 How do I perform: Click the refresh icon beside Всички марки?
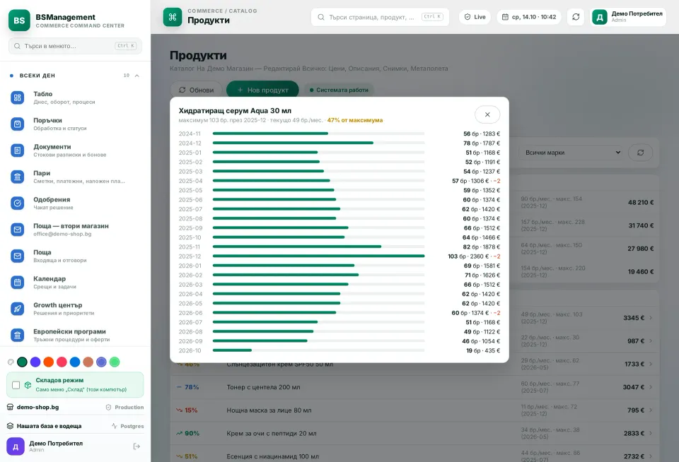(x=641, y=153)
